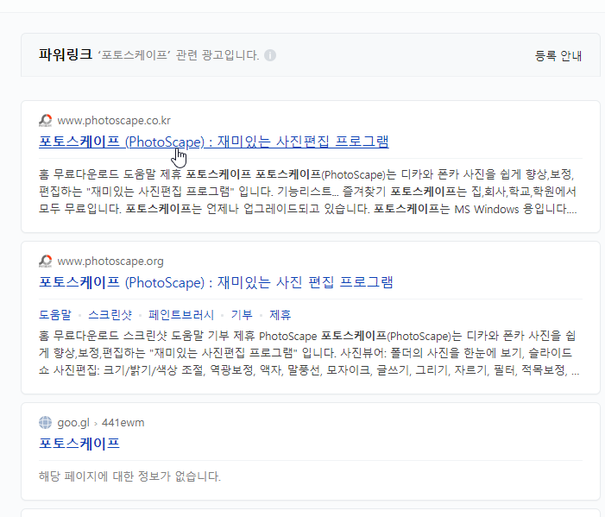Open the 기부 sublink
605x517 pixels.
point(242,315)
